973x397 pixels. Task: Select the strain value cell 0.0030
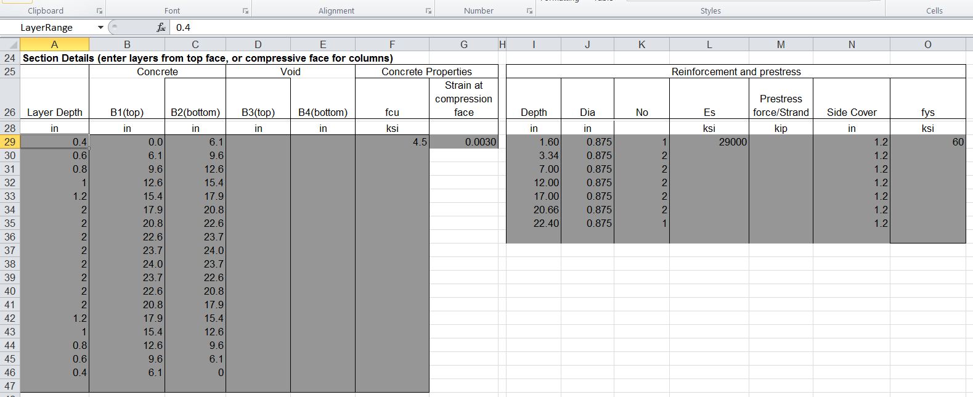click(463, 142)
